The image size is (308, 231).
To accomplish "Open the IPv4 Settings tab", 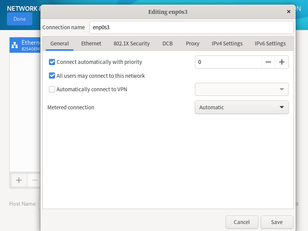I will coord(227,44).
